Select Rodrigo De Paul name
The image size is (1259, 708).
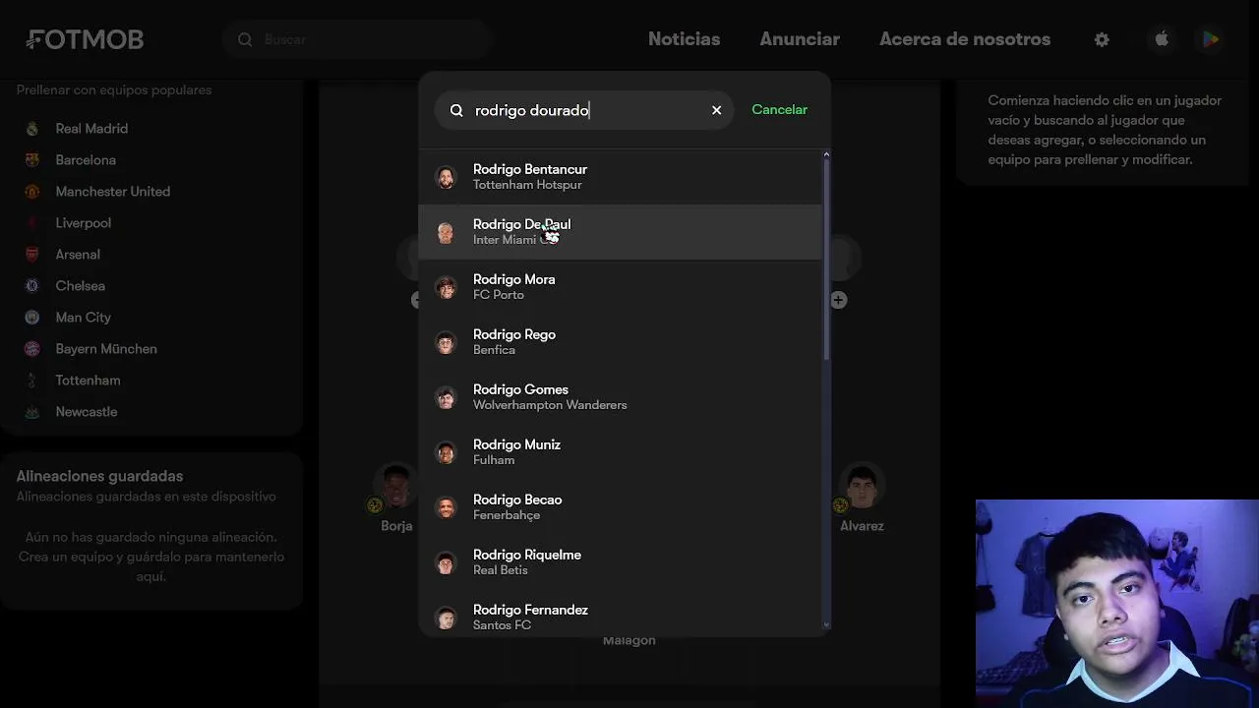click(521, 224)
